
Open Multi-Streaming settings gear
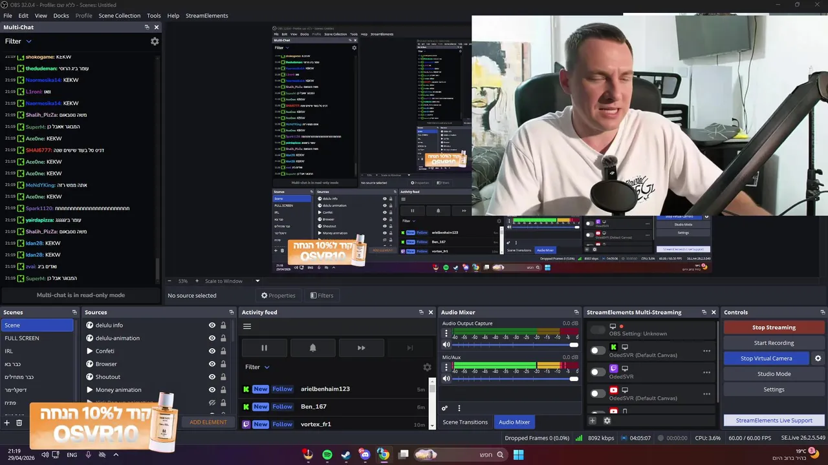[607, 420]
